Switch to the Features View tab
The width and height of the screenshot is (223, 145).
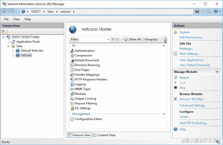79,135
